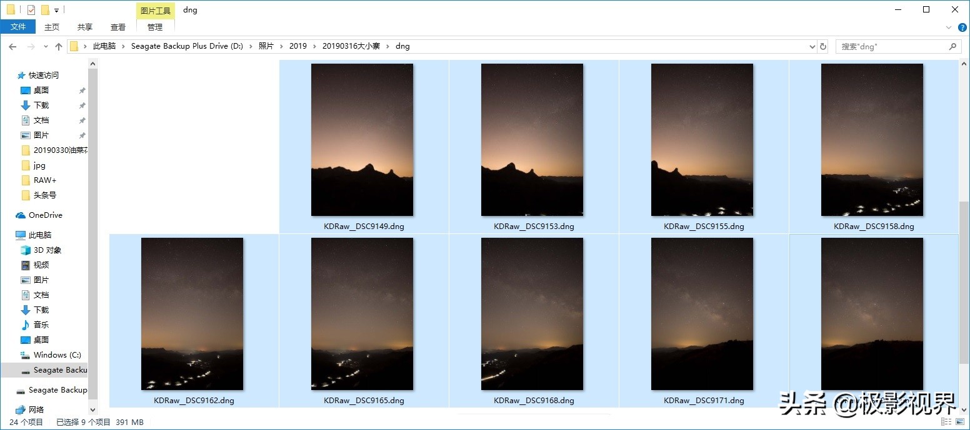The image size is (970, 430).
Task: Go back with the Back arrow
Action: click(12, 47)
